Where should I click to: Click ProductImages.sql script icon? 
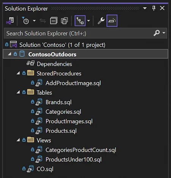[x=39, y=121]
